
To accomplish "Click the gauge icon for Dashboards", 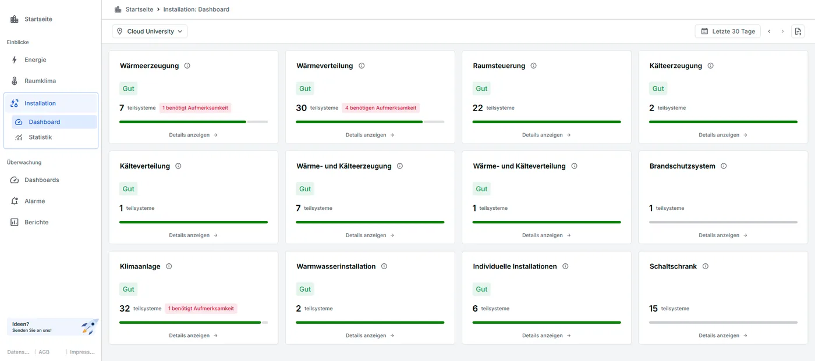I will [15, 180].
